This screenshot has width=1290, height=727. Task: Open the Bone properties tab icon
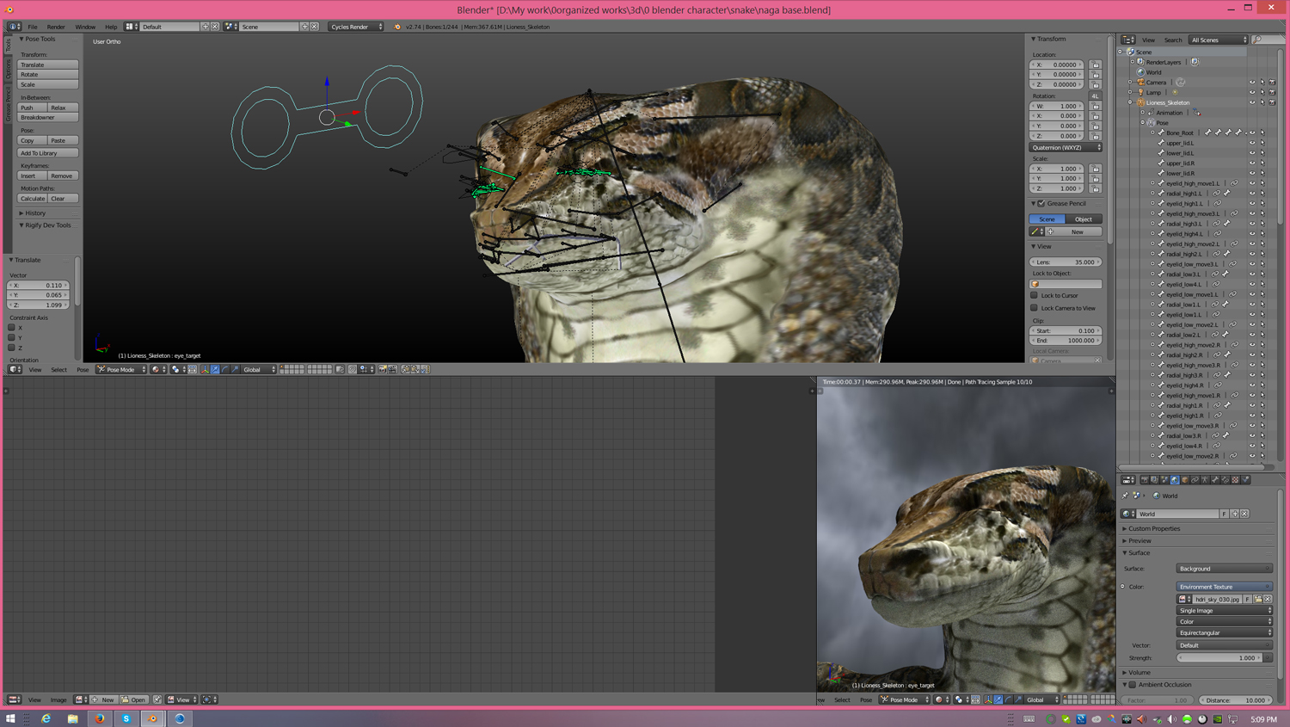(x=1215, y=480)
